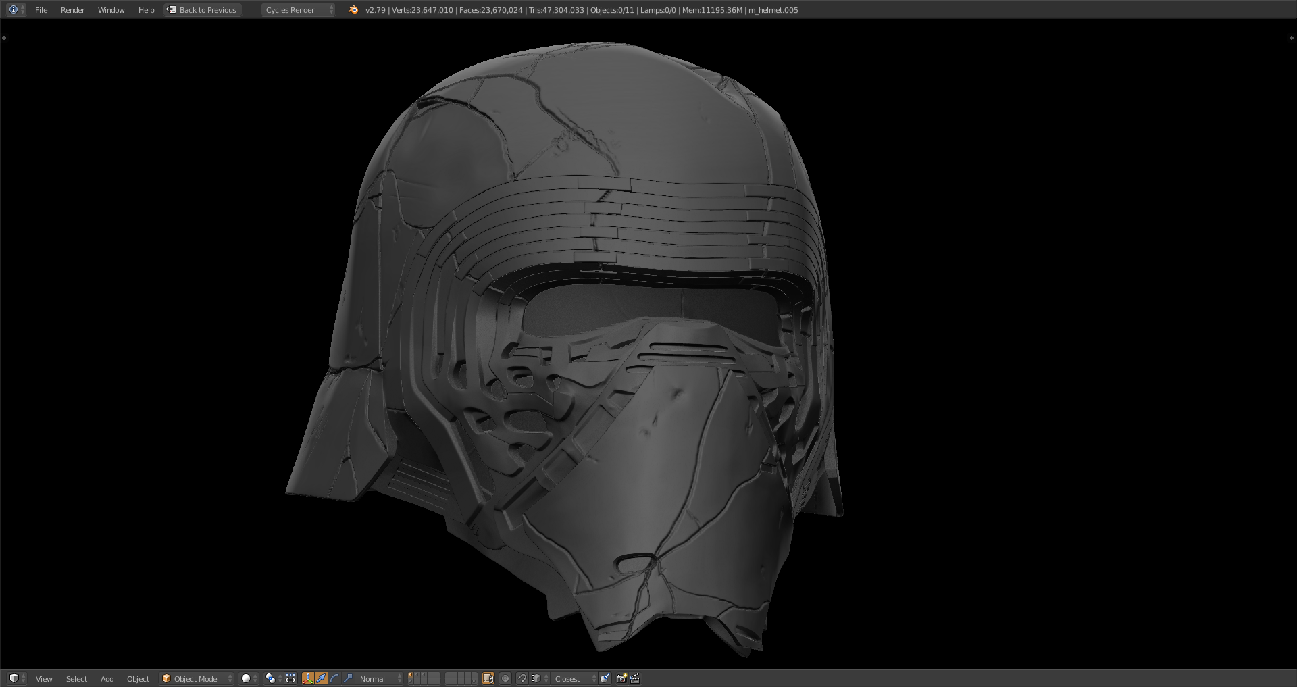Viewport: 1297px width, 687px height.
Task: Click 'Mem:11195.36M' in the header
Action: click(x=712, y=10)
